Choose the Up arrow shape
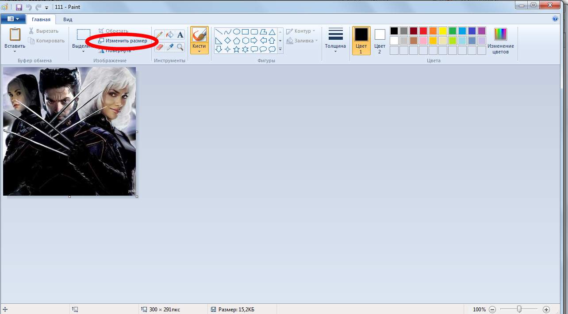This screenshot has width=568, height=314. click(x=272, y=41)
